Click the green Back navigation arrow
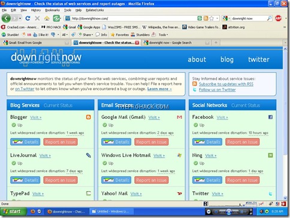The height and width of the screenshot is (218, 290). [6, 19]
